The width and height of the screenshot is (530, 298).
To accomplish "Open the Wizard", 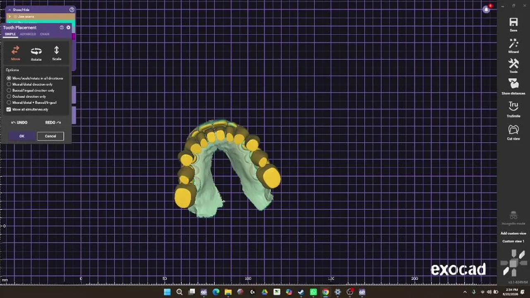I will click(x=513, y=46).
